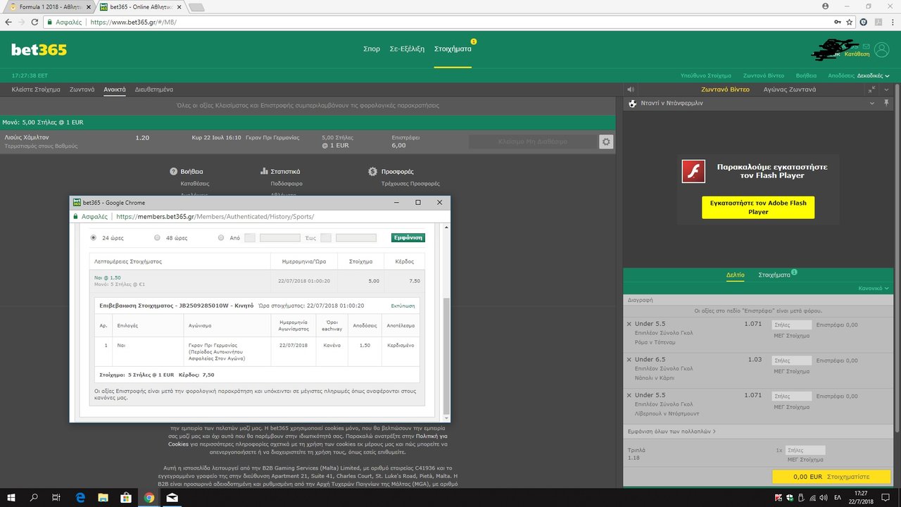The height and width of the screenshot is (507, 901).
Task: Select the Δελτίο tab in bet slip
Action: [x=735, y=275]
